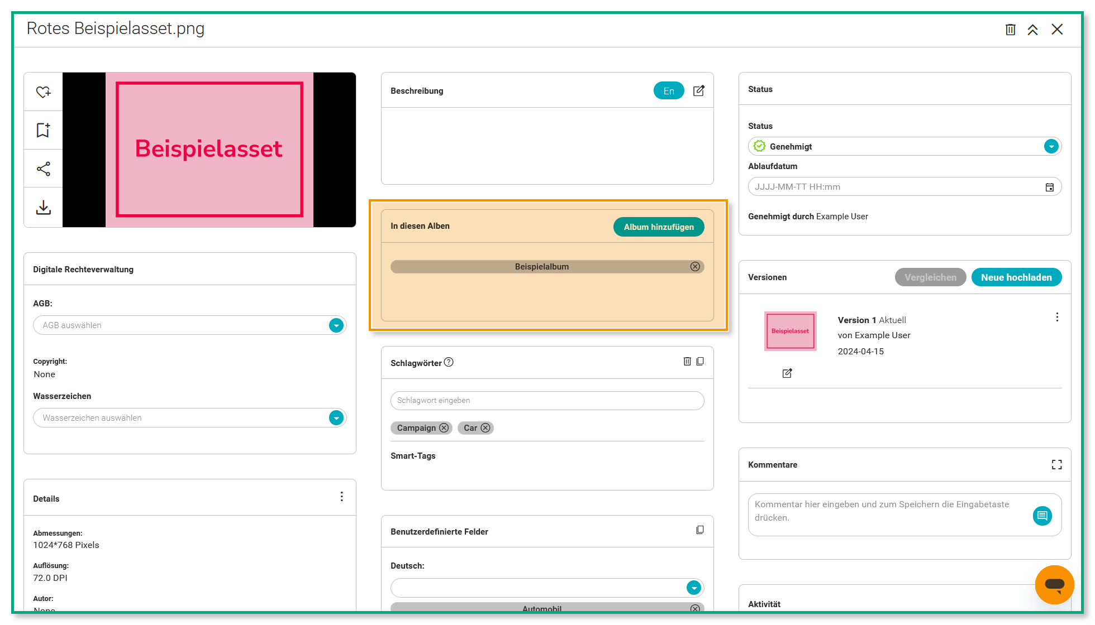Screen dimensions: 1095x625
Task: Click Smart-Tags heading
Action: pos(413,456)
